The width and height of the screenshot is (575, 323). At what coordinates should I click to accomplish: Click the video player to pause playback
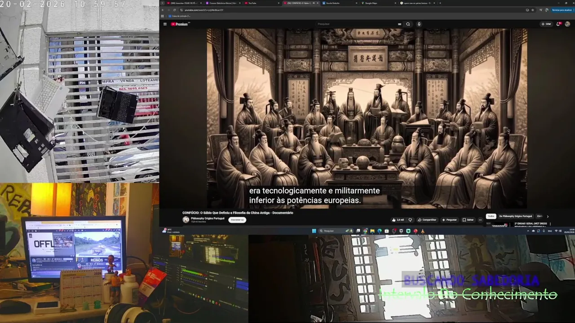coord(367,118)
